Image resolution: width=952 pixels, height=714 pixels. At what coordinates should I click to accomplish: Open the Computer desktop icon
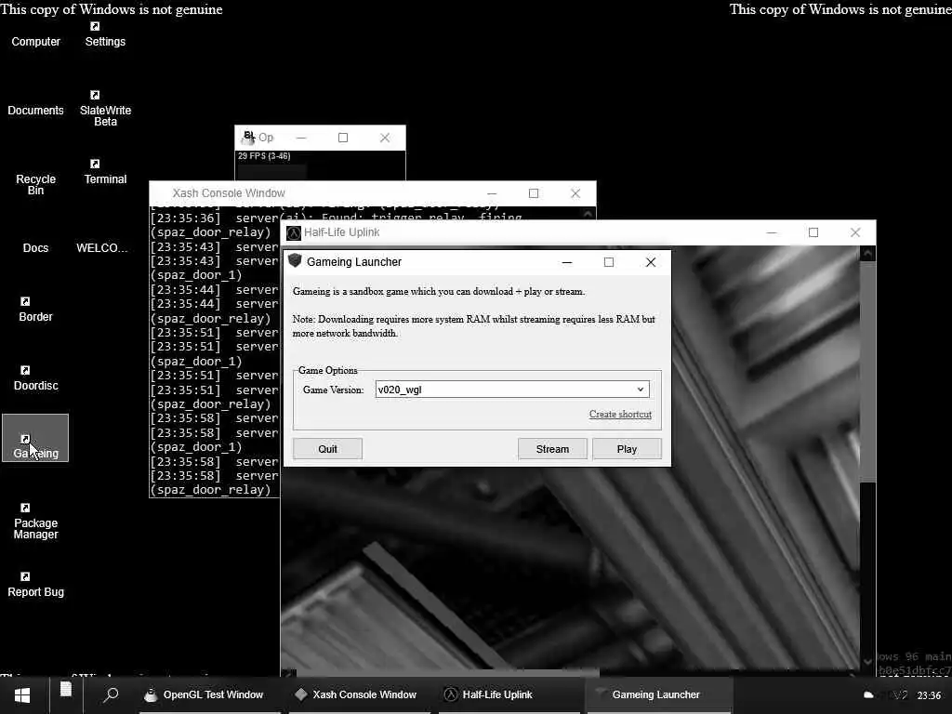pos(36,41)
